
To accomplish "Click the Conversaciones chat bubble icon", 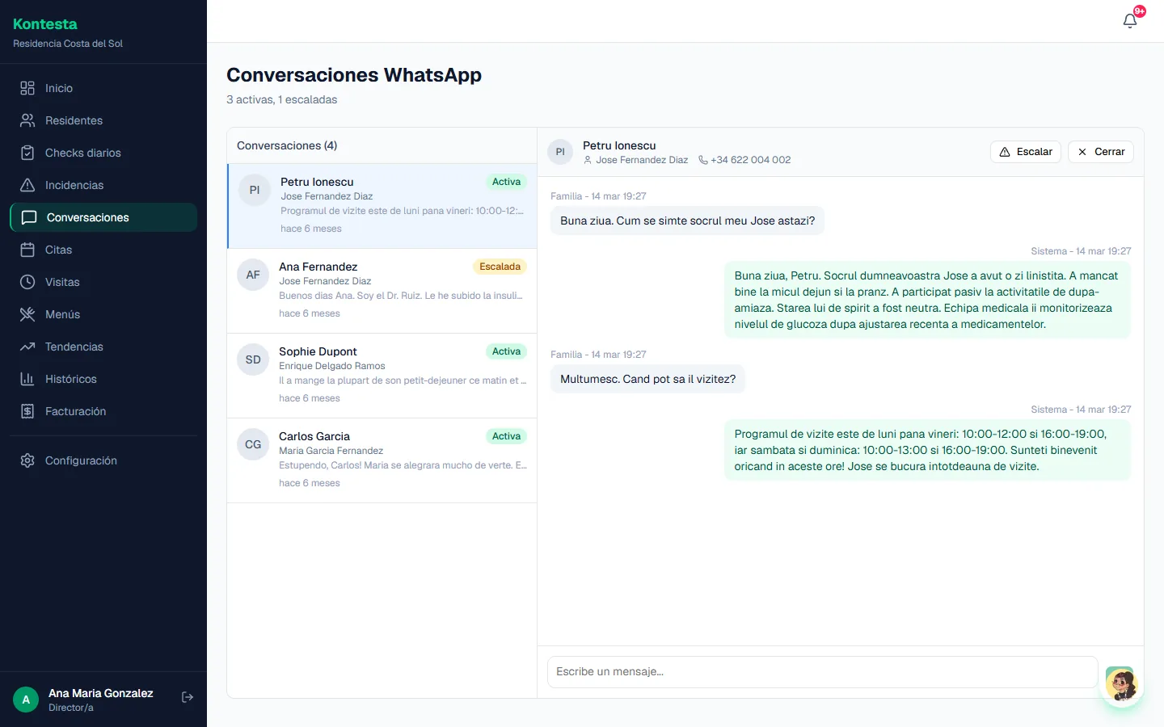I will [29, 217].
